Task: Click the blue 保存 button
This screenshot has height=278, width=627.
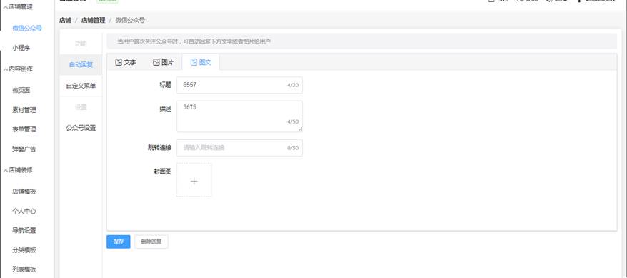Action: (x=119, y=242)
